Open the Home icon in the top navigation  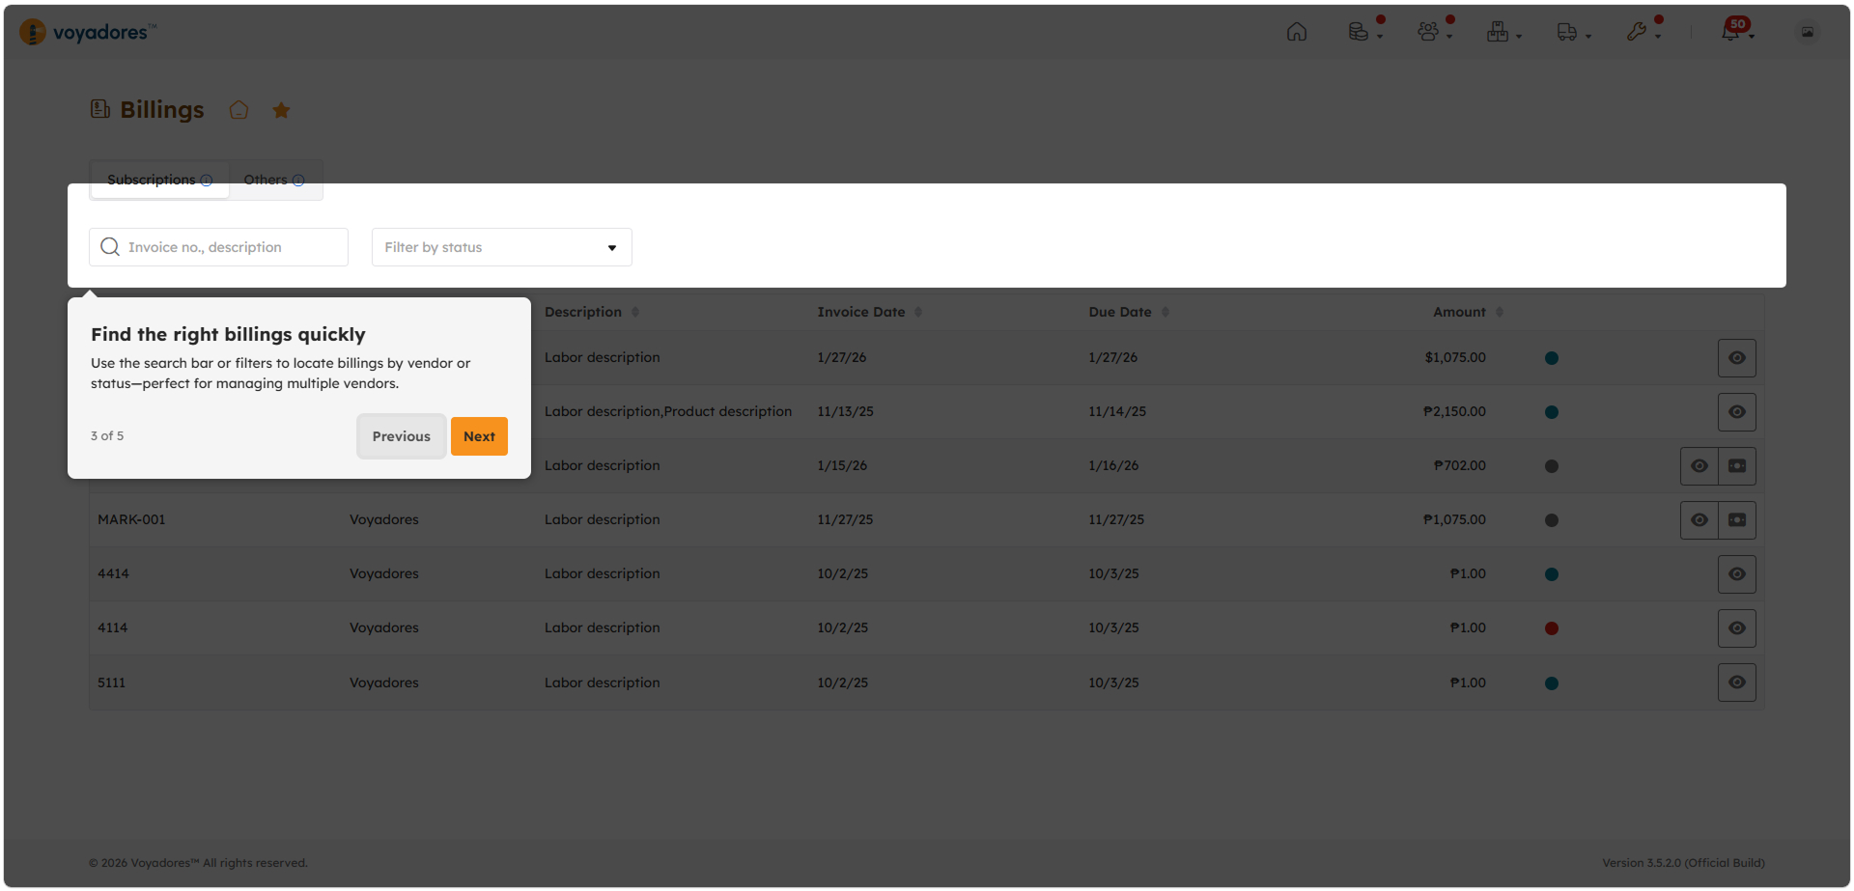tap(1297, 32)
